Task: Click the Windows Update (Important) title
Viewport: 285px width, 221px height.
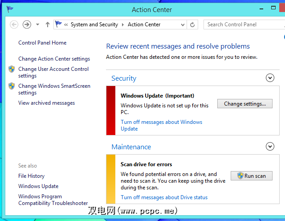Action: click(157, 96)
